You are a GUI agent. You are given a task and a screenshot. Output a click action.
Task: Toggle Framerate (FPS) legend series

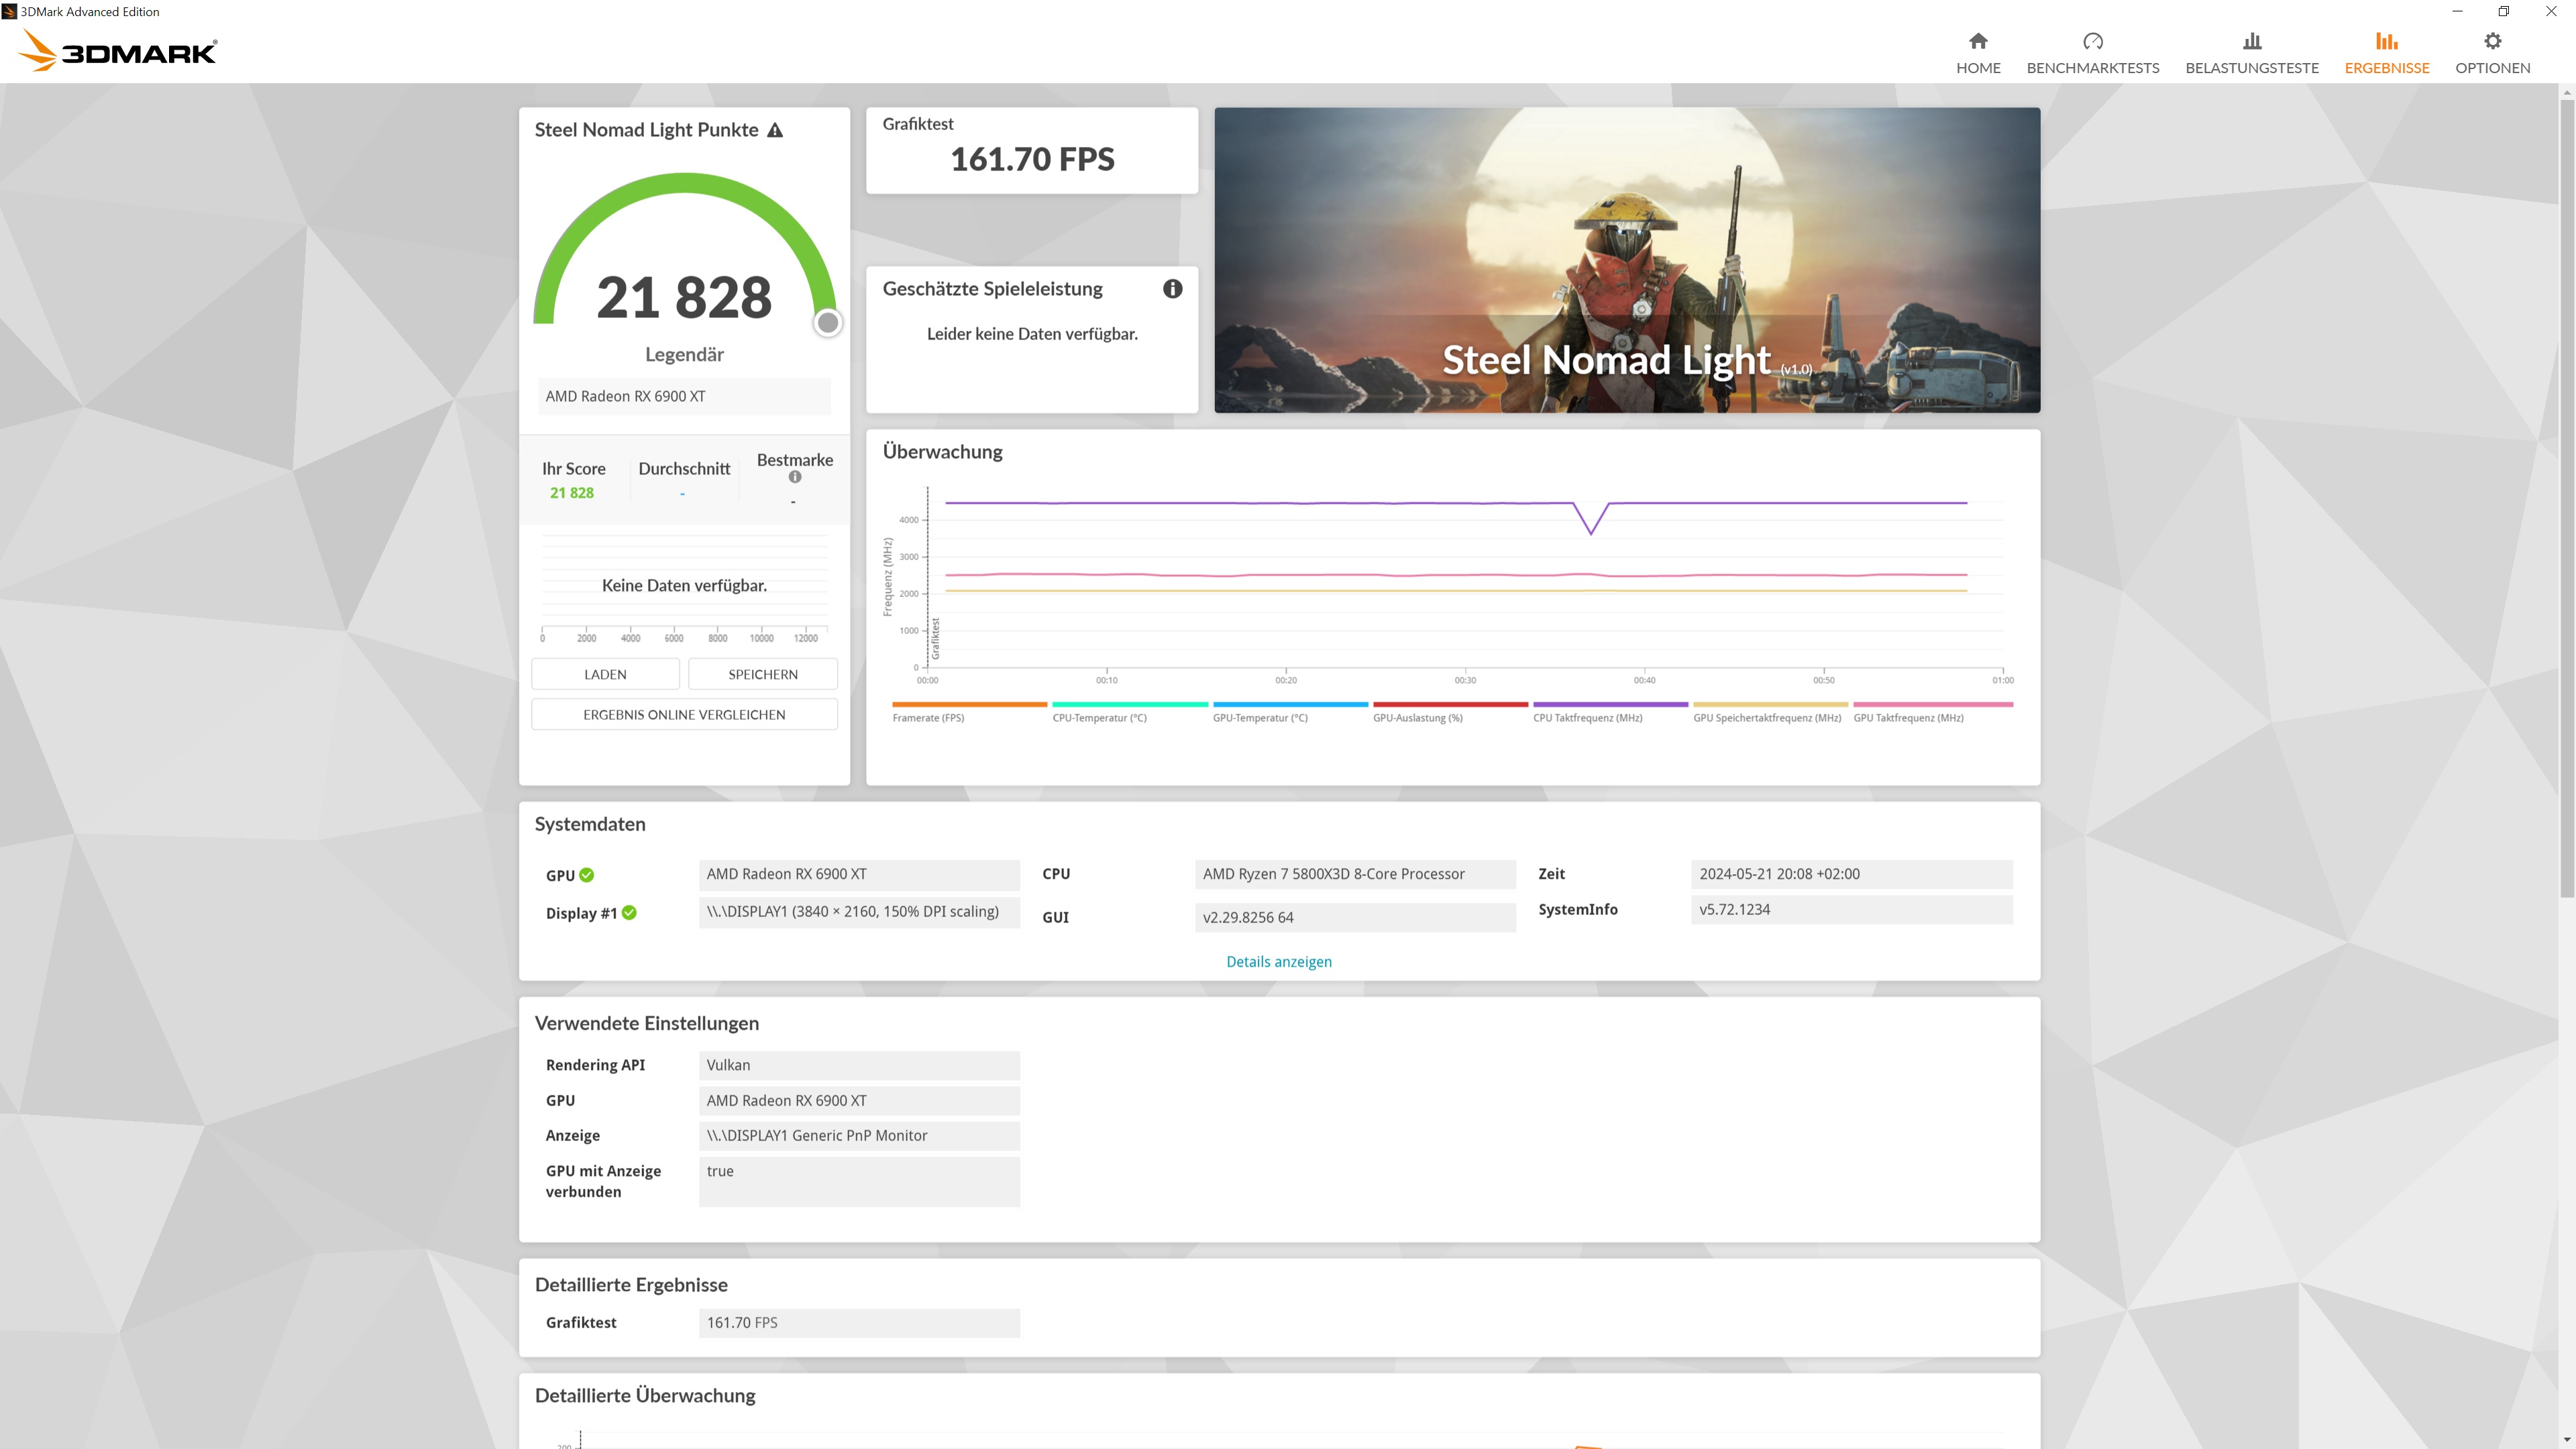pos(928,717)
